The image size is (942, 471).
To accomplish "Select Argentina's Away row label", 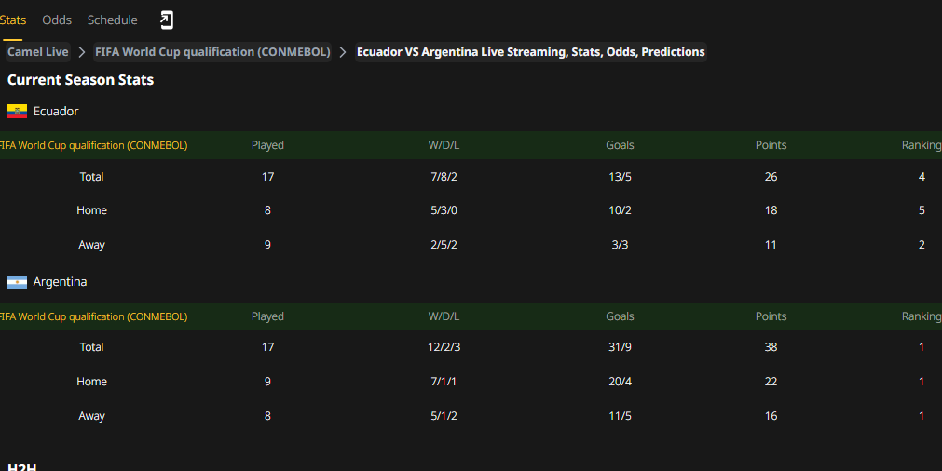I will 91,416.
